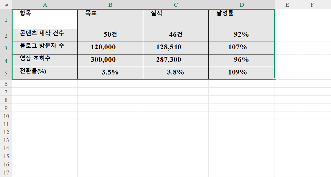
Task: Select row 10 header
Action: [6, 116]
